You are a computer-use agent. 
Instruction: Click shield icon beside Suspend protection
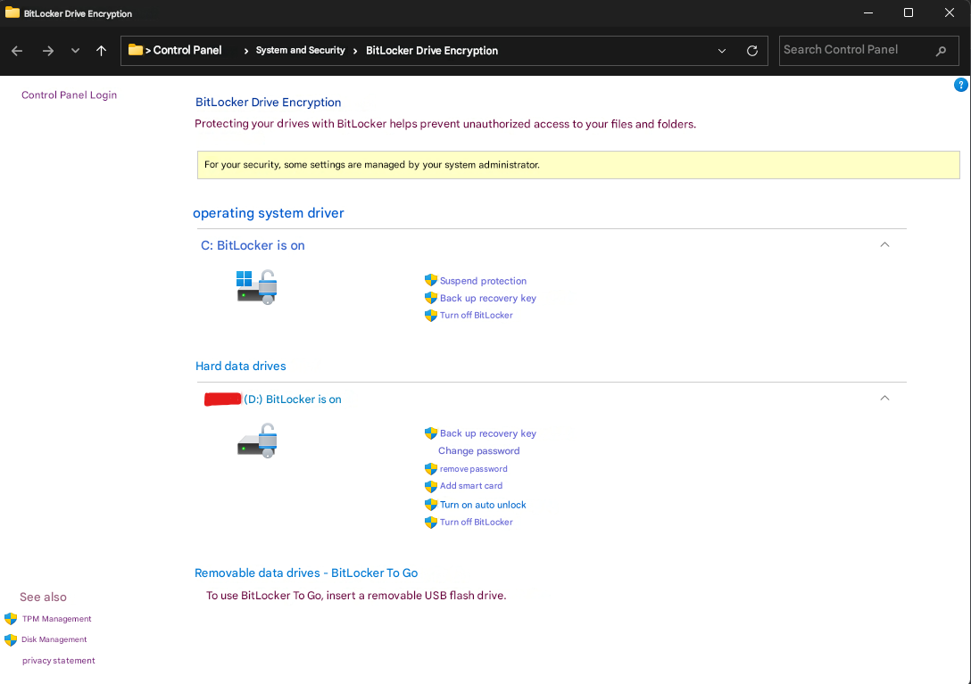coord(431,280)
